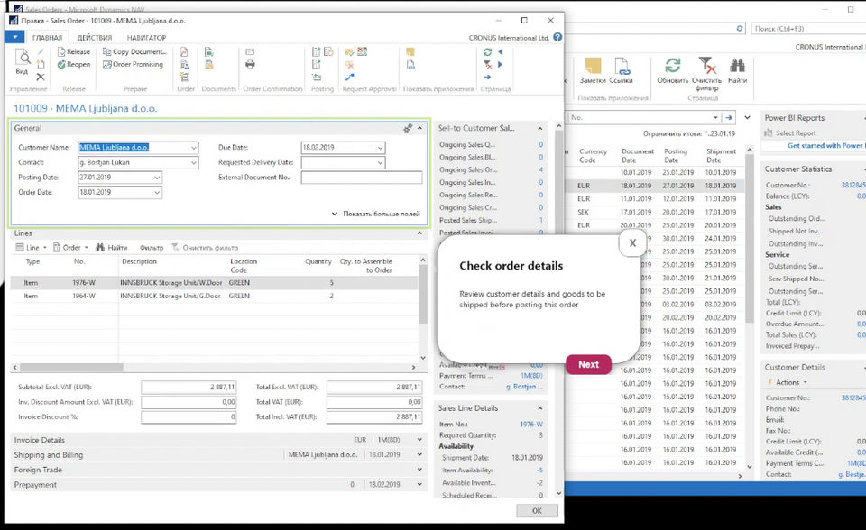Click the green refresh icon in Страница group
The image size is (866, 530).
(487, 52)
